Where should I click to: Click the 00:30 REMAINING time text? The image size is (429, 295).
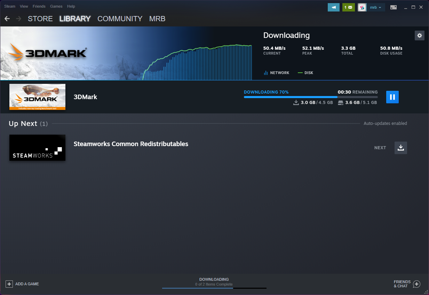click(358, 92)
